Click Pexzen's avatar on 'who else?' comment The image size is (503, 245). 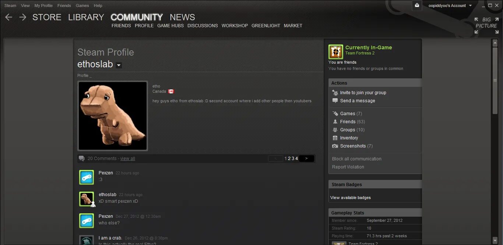tap(87, 221)
